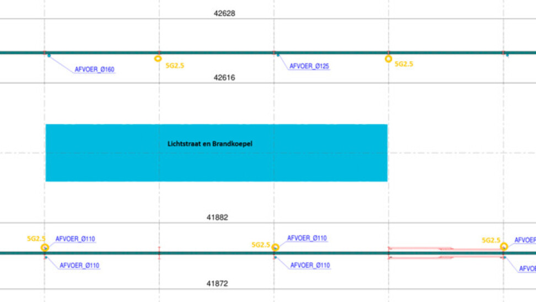Select the yellow circle at the bottom middle 5G2.5

(x=275, y=248)
